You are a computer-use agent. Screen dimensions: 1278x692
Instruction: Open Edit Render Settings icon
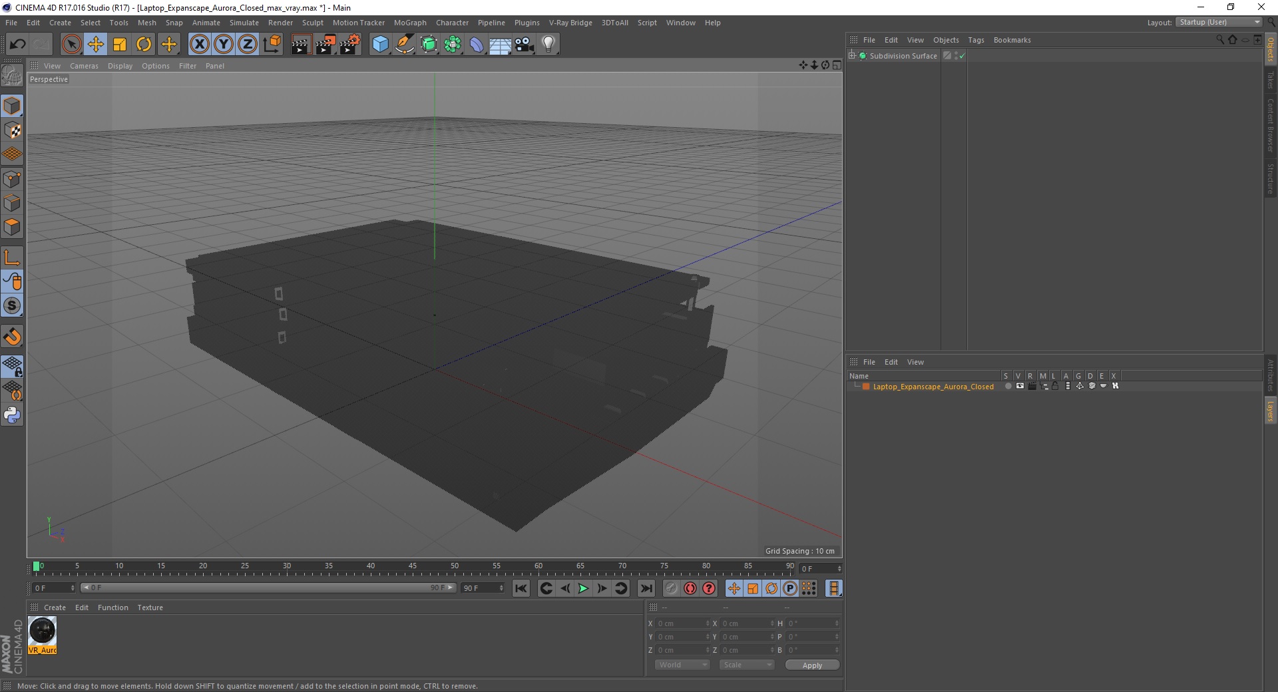tap(350, 45)
